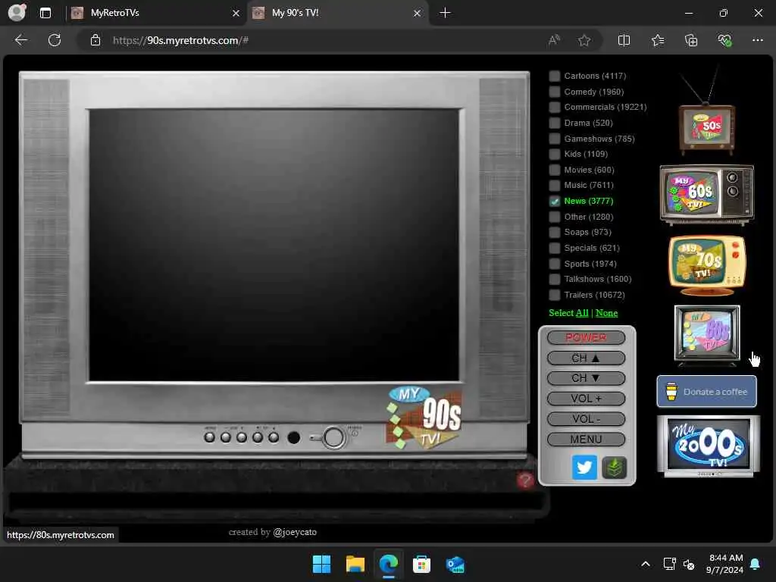Click the None link to deselect categories

(606, 313)
